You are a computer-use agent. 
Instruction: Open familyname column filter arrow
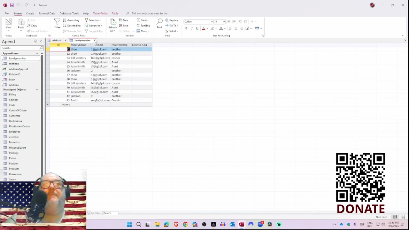click(88, 45)
